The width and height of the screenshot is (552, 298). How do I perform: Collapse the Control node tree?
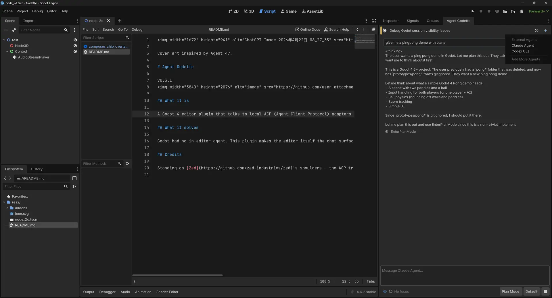[7, 51]
